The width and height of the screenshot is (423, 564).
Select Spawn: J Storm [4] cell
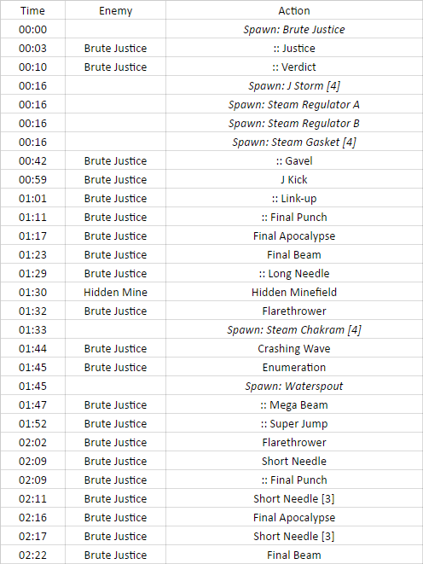pos(294,85)
